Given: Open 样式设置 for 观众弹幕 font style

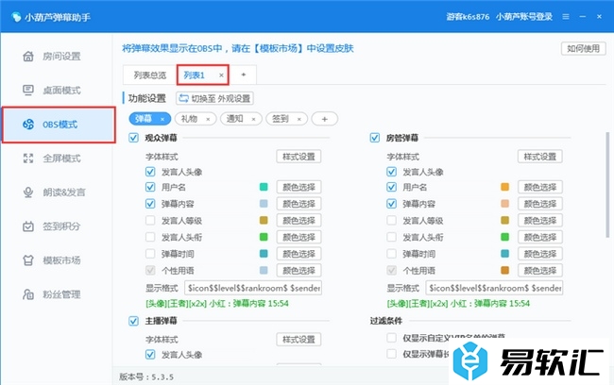Looking at the screenshot, I should point(298,157).
